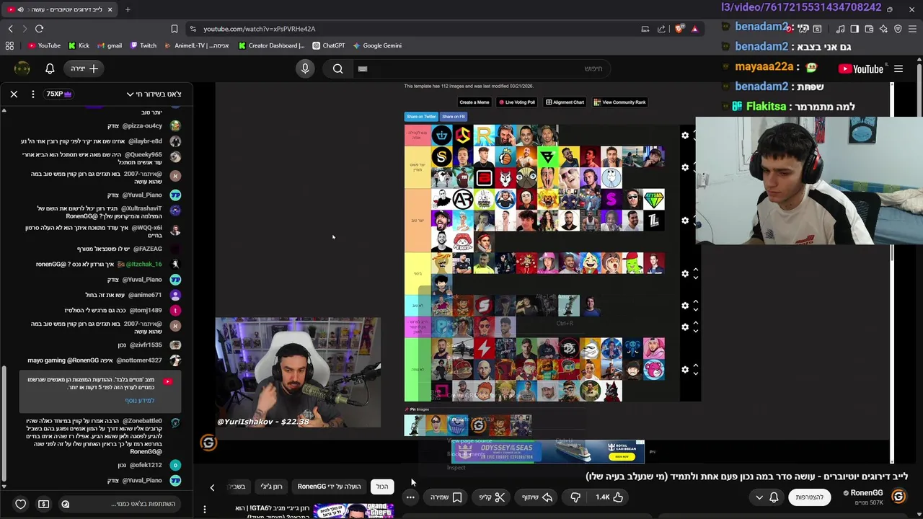
Task: Click the save (שמירה) button
Action: [446, 497]
